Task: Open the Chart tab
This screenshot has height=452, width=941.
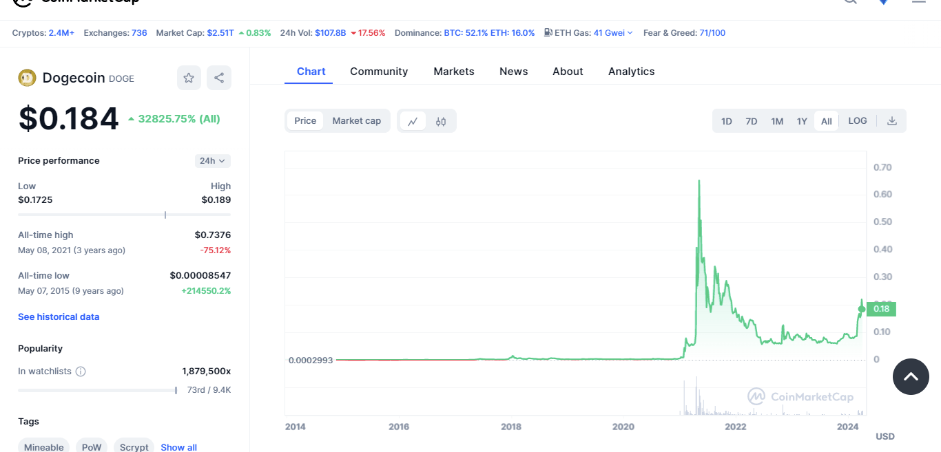Action: (x=311, y=72)
